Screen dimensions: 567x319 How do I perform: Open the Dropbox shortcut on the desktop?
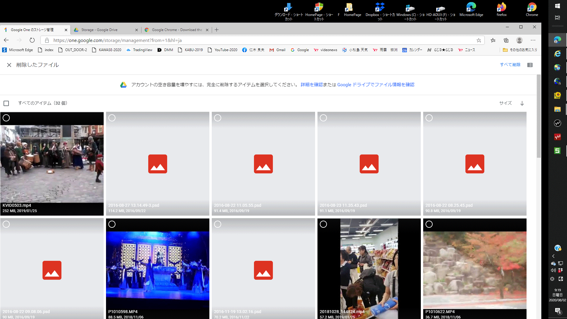tap(380, 11)
